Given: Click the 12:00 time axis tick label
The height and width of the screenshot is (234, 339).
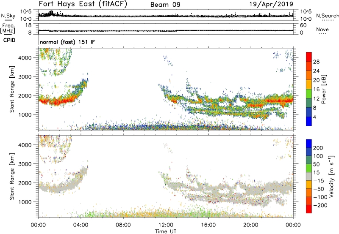Looking at the screenshot, I should 166,225.
